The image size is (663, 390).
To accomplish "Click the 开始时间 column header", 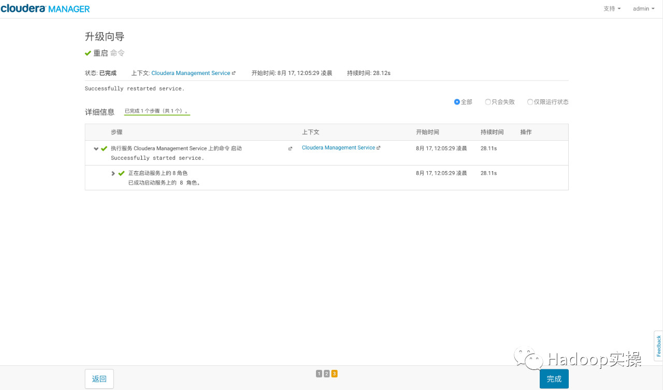I will (x=427, y=132).
